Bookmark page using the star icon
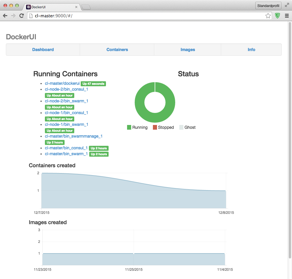 point(268,16)
